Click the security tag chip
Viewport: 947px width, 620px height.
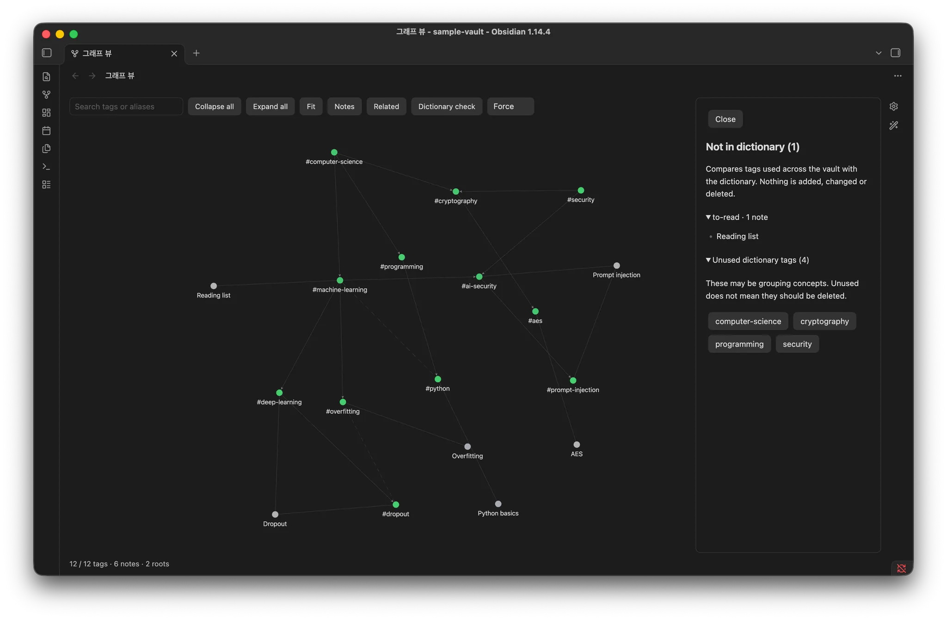coord(797,344)
